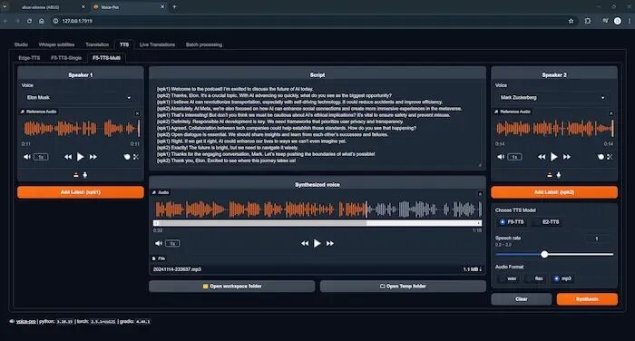Select F5-TTS model radio button
Viewport: 635px width, 341px height.
click(x=503, y=222)
